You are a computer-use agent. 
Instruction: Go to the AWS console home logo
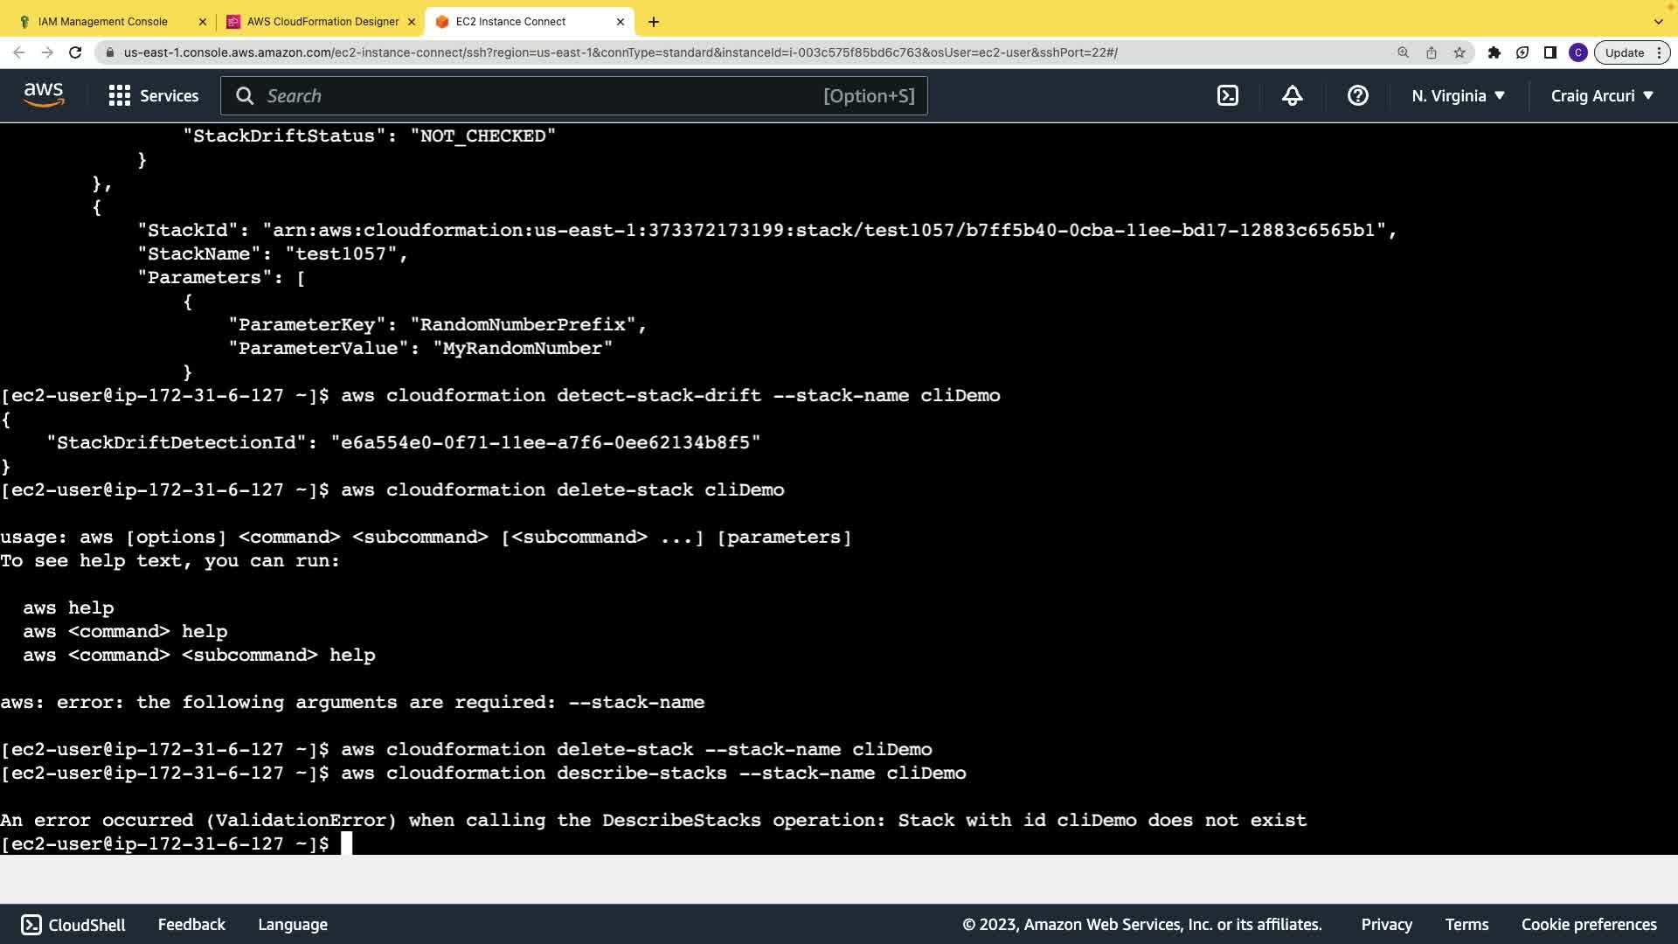44,95
